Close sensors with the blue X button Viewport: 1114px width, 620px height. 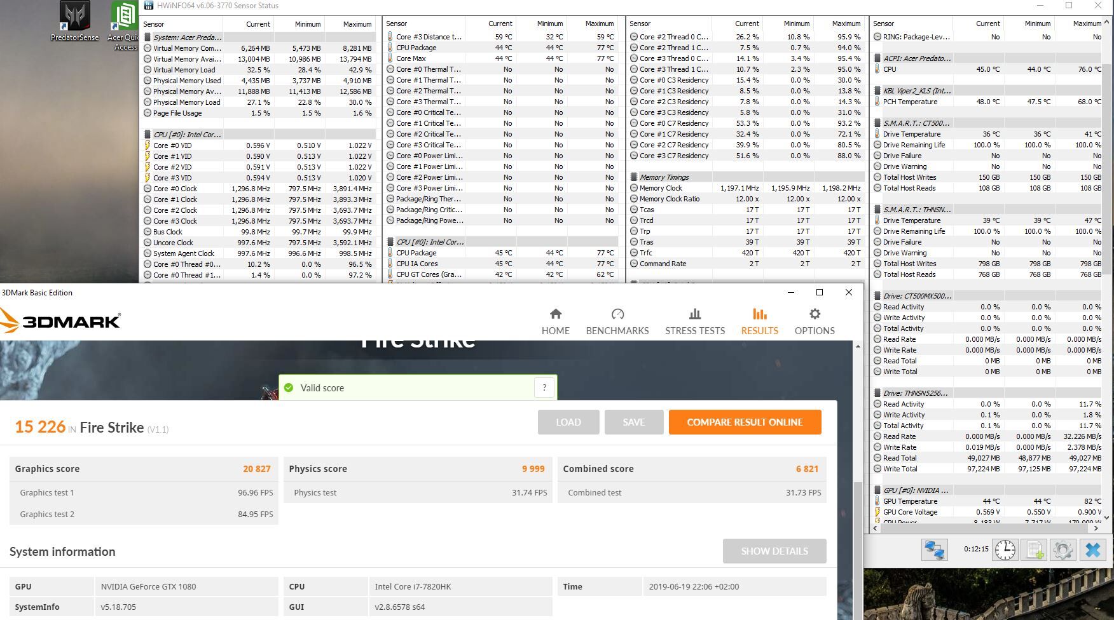coord(1092,549)
